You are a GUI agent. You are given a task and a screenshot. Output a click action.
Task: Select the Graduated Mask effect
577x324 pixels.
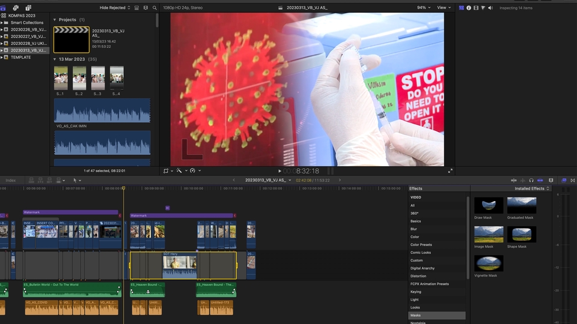pos(522,205)
